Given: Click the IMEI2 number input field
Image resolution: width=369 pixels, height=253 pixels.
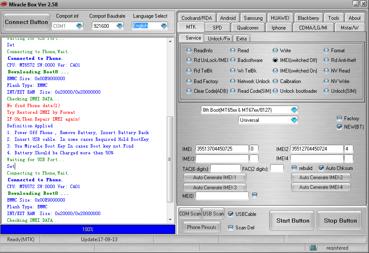Looking at the screenshot, I should (316, 149).
